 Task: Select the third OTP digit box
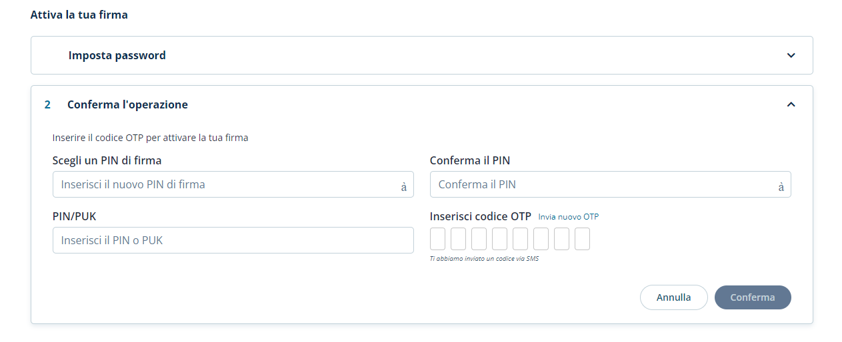[x=479, y=239]
